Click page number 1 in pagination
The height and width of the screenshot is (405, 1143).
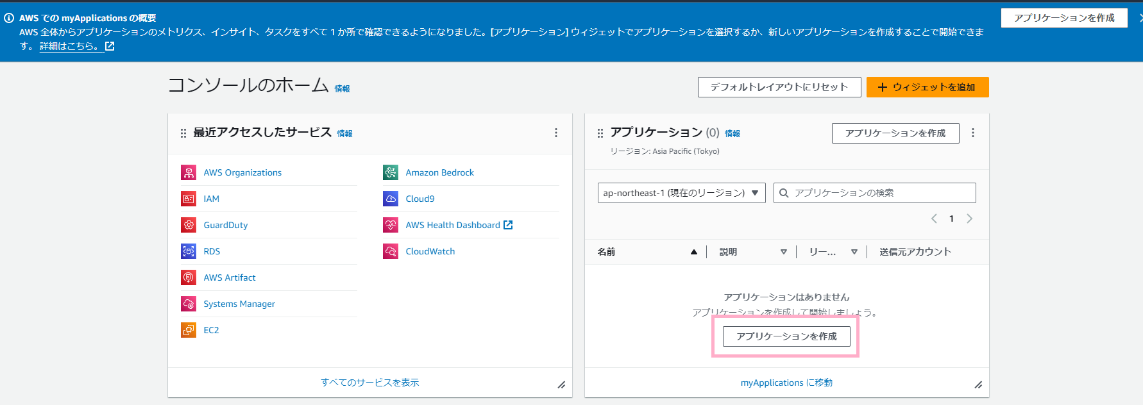click(x=951, y=219)
